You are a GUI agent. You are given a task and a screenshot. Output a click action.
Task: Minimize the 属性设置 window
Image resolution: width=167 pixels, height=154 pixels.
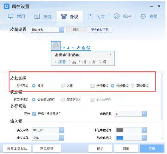pos(152,6)
